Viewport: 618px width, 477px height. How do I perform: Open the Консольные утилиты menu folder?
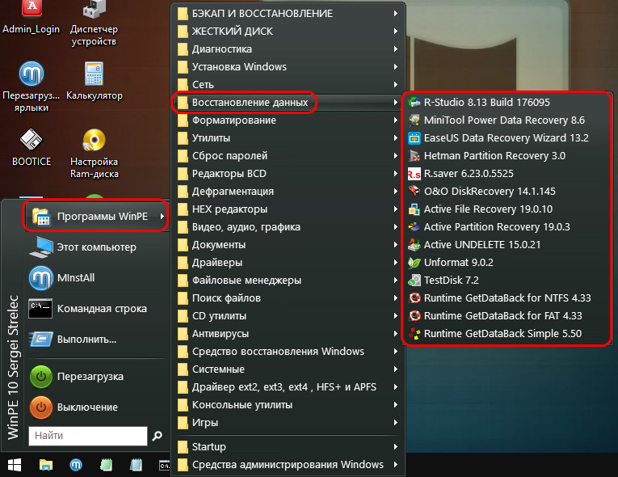(288, 404)
